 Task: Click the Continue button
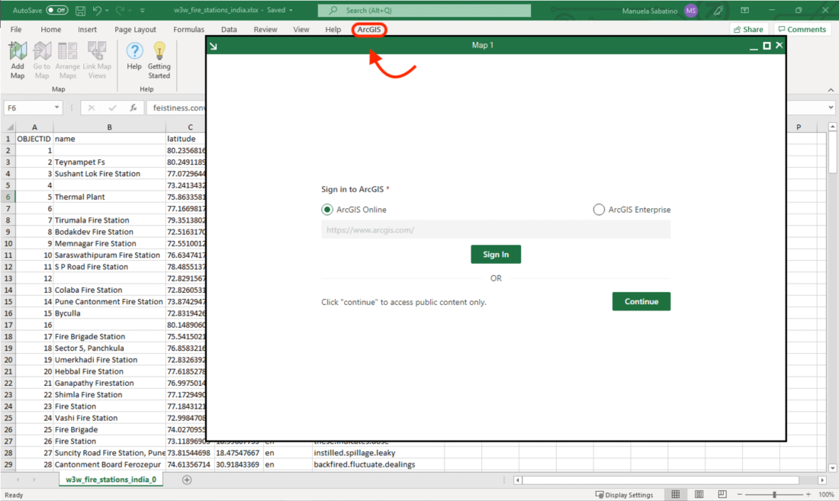point(641,301)
